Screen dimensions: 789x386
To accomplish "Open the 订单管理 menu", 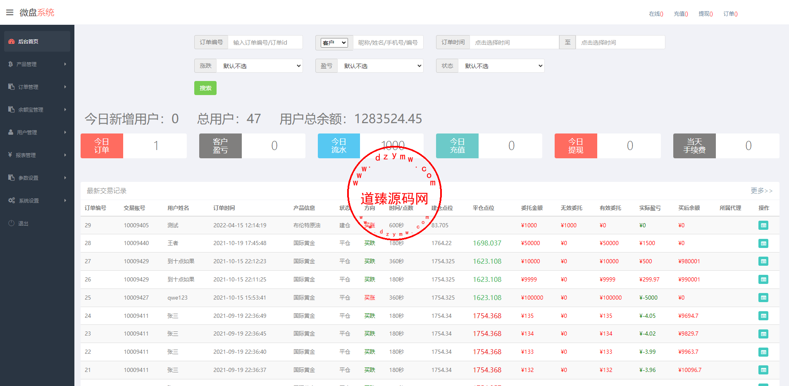I will tap(37, 87).
